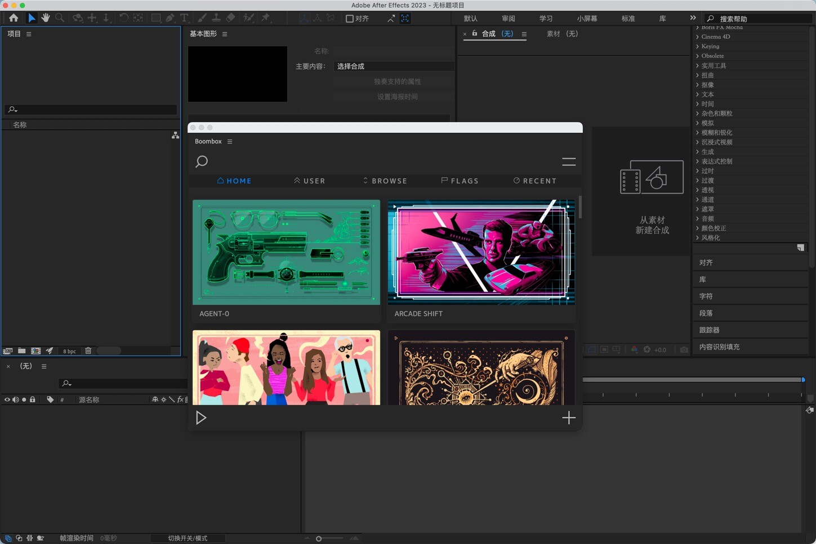816x544 pixels.
Task: Show more workspaces with double chevron
Action: 693,18
